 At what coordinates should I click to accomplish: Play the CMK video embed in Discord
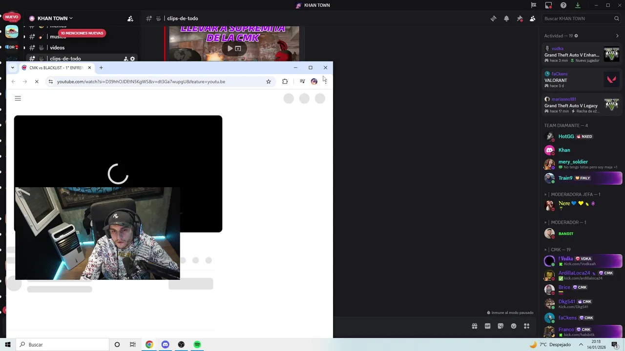230,48
